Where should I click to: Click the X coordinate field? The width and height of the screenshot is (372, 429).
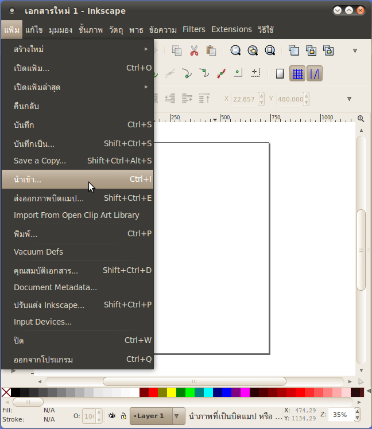pos(245,99)
